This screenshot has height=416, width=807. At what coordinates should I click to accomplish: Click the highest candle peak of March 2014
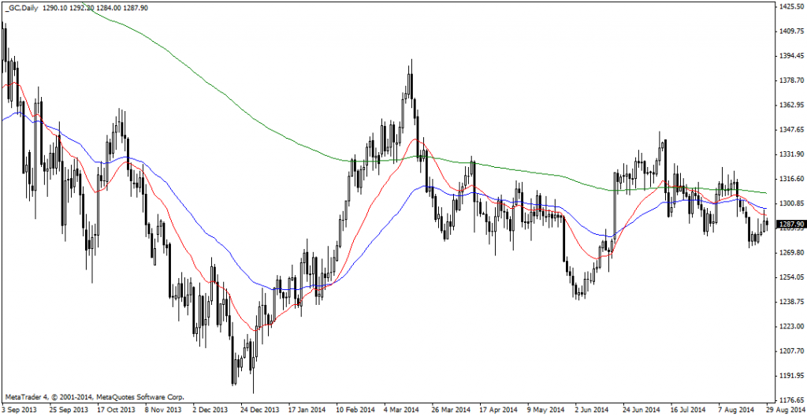pyautogui.click(x=411, y=60)
